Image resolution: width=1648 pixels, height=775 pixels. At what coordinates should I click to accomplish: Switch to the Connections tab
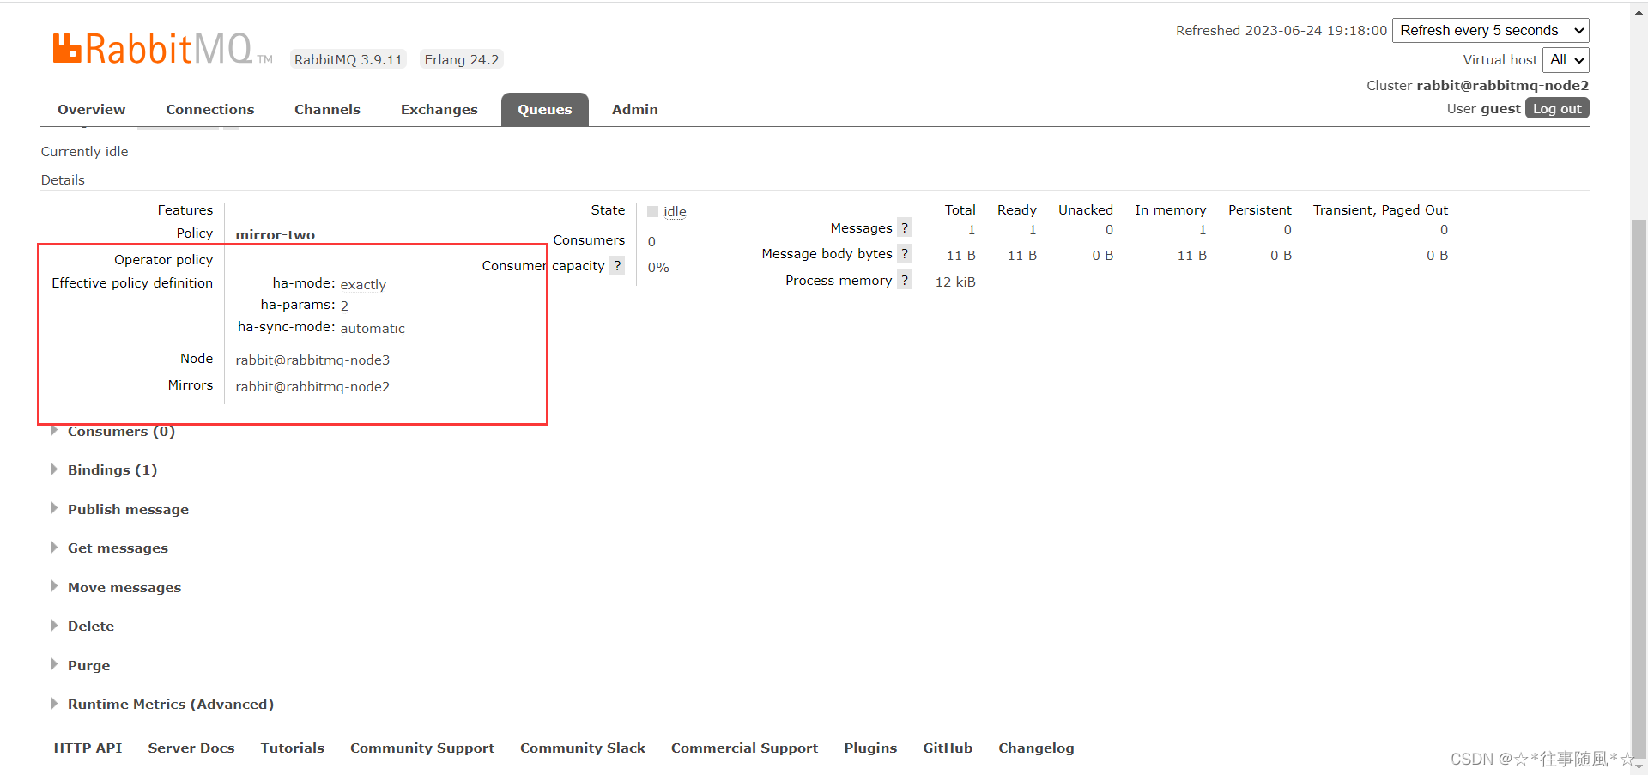tap(210, 109)
